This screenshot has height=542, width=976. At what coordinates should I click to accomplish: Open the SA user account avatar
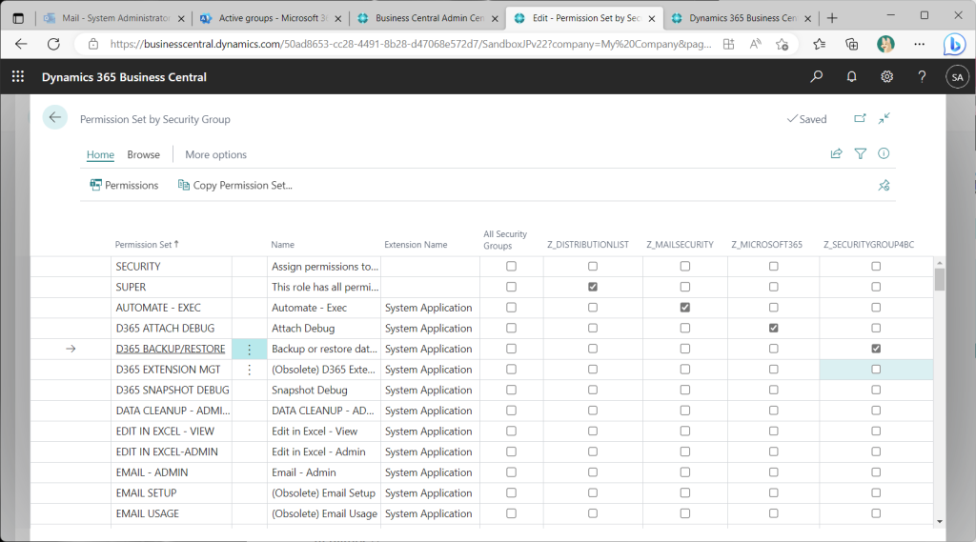tap(957, 77)
